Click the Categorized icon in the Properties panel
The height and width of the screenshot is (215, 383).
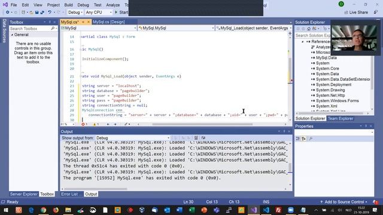tap(298, 139)
